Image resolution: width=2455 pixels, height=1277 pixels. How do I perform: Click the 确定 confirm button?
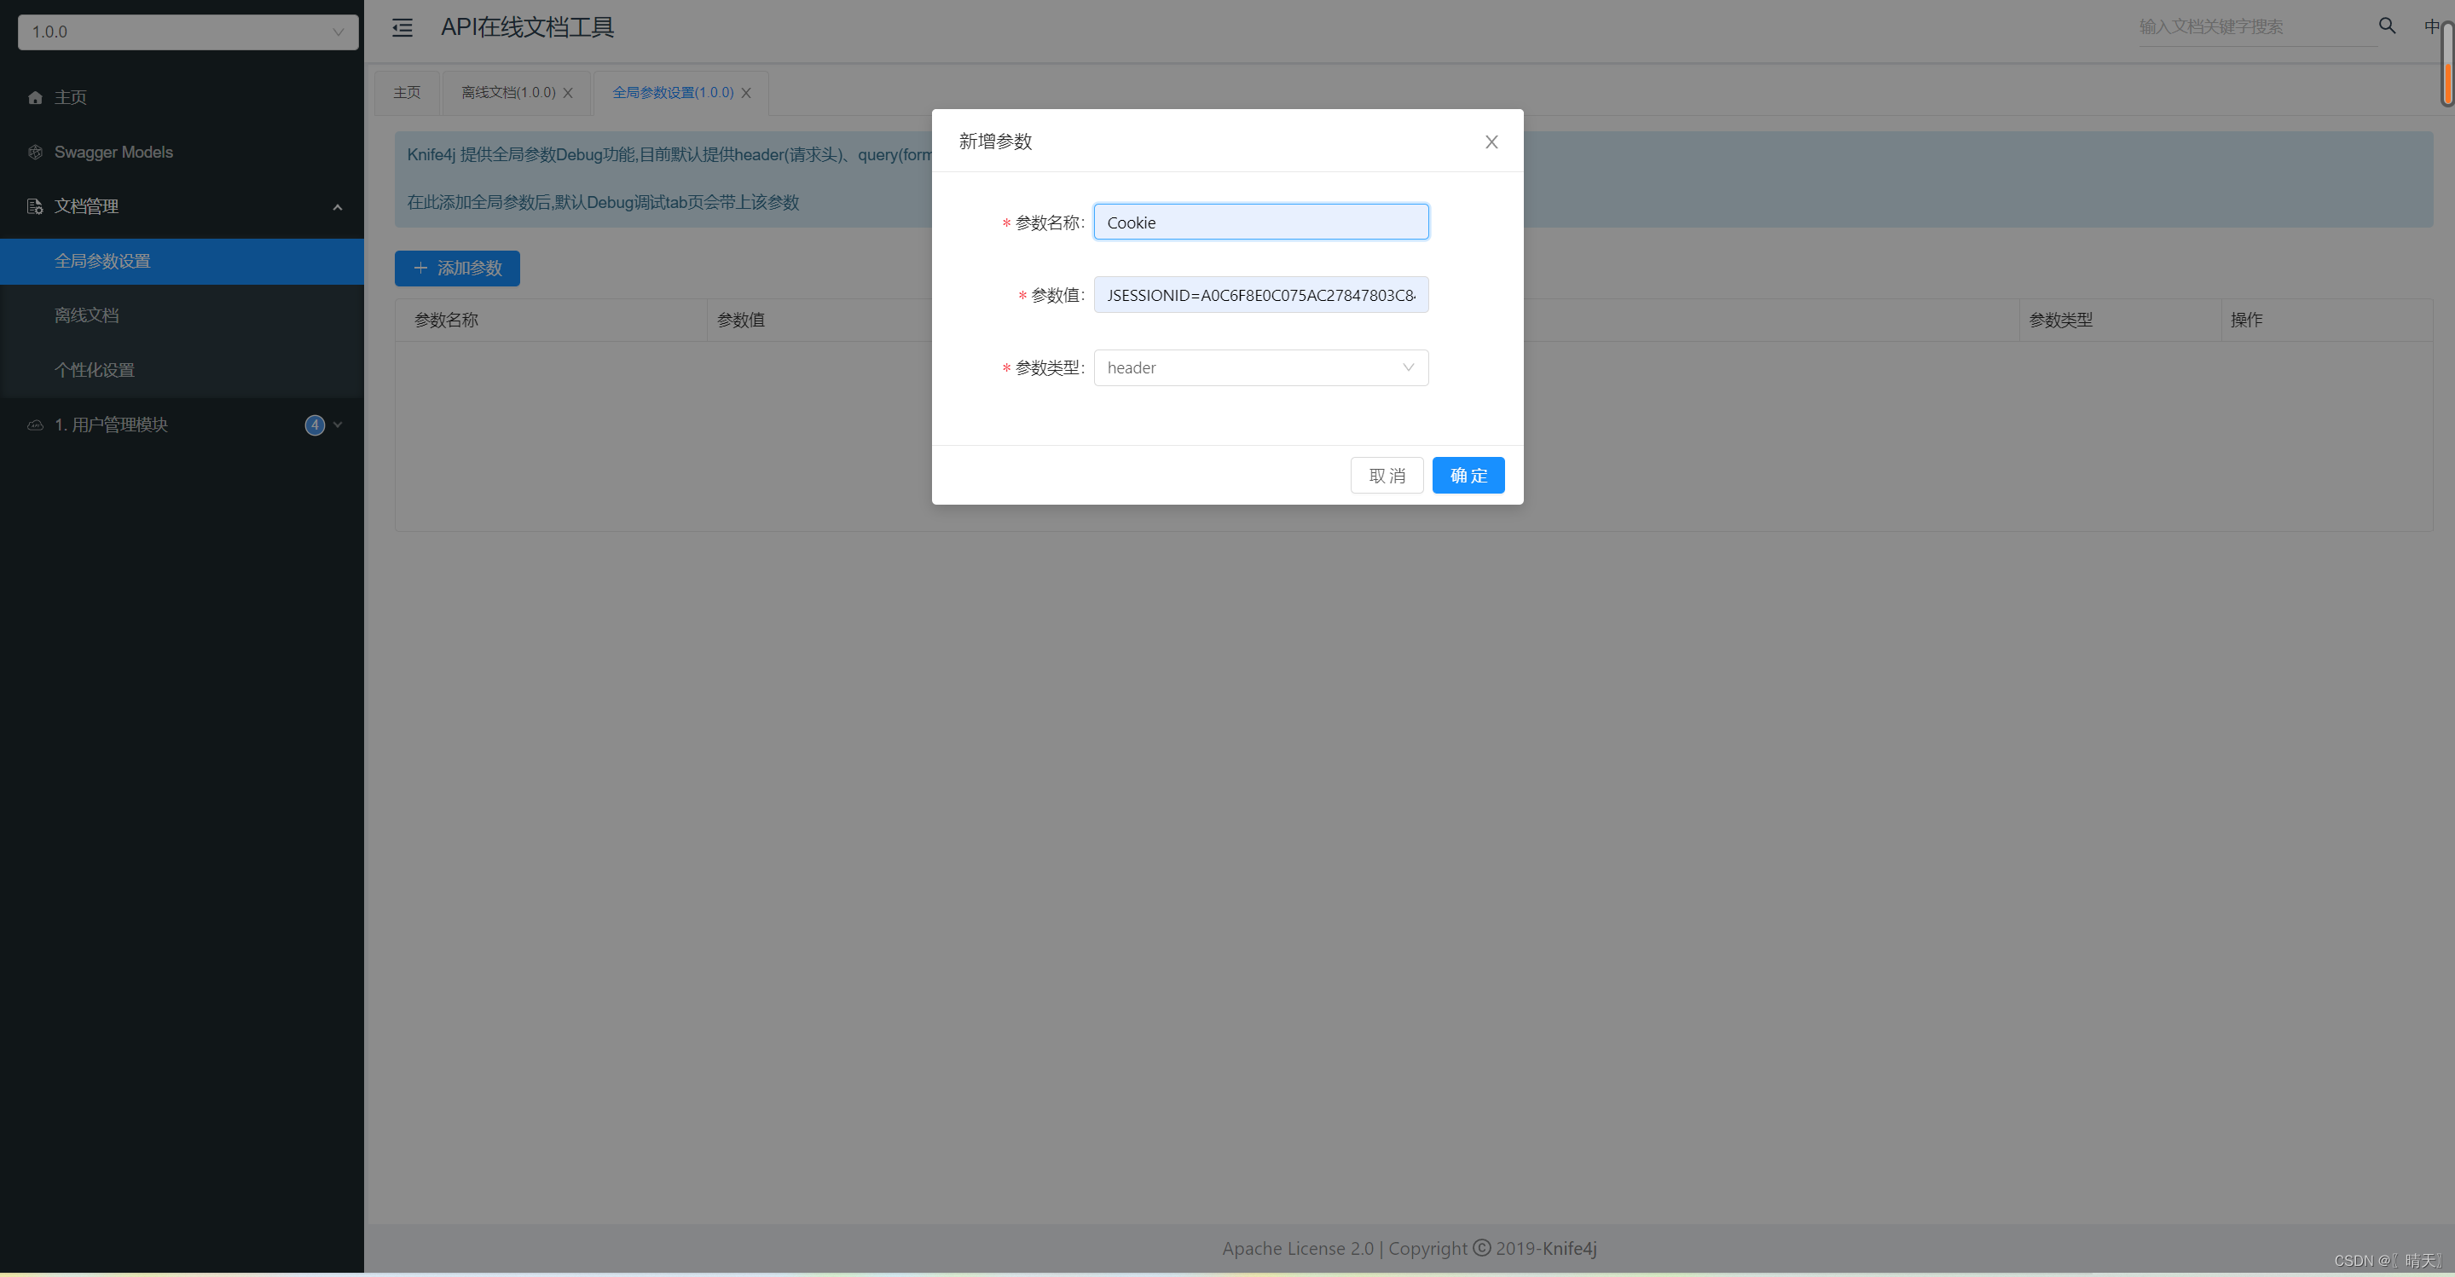(x=1468, y=476)
